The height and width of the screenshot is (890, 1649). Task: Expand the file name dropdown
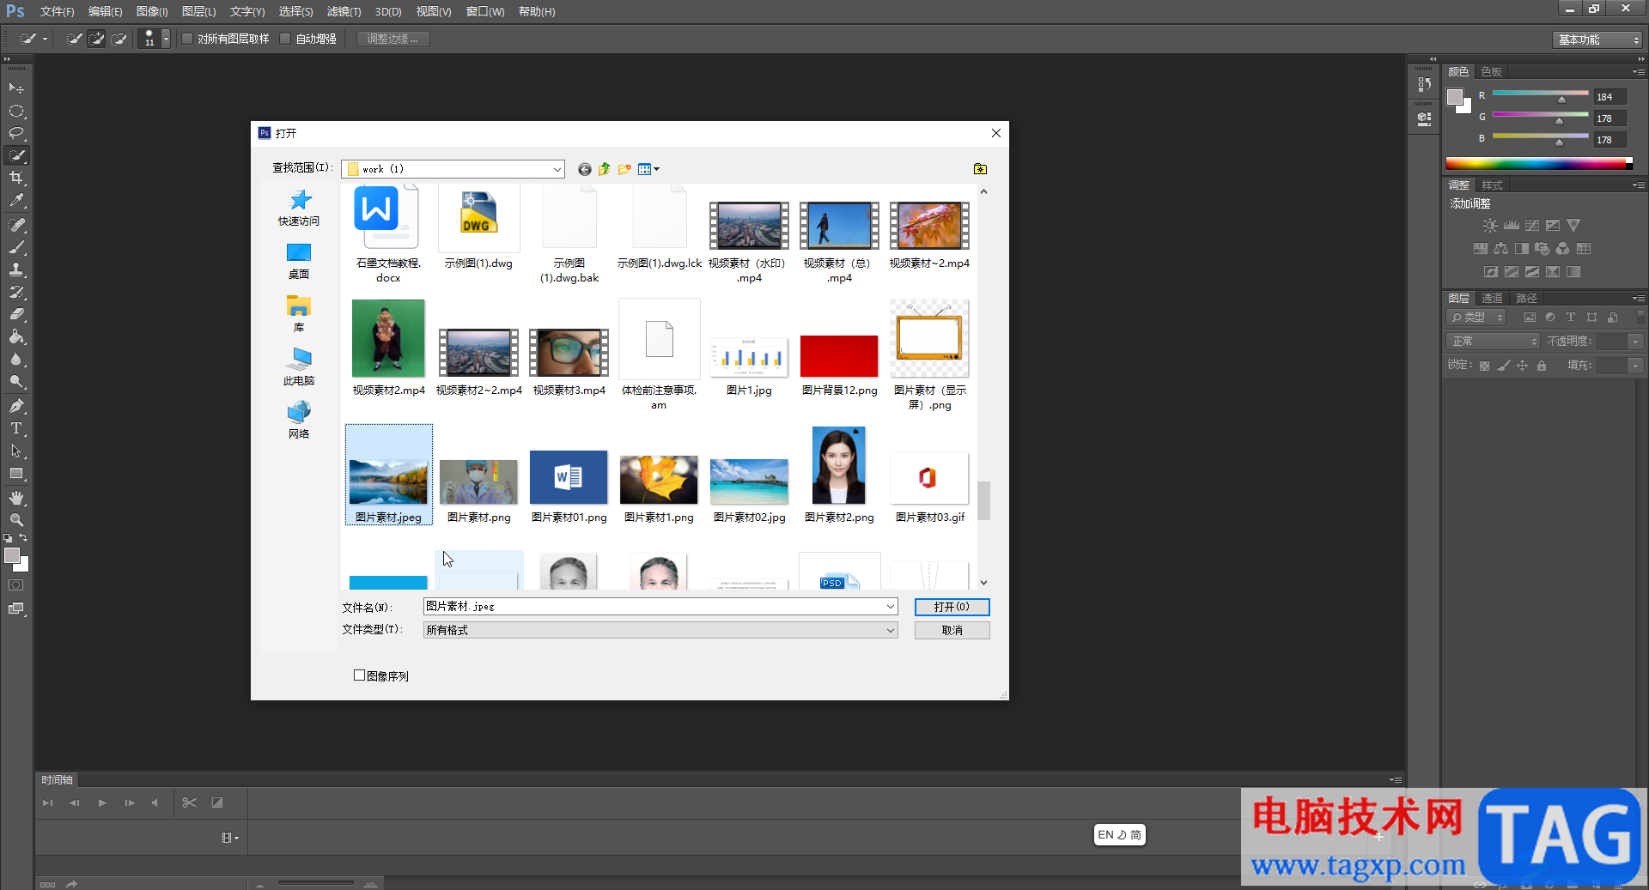click(890, 607)
